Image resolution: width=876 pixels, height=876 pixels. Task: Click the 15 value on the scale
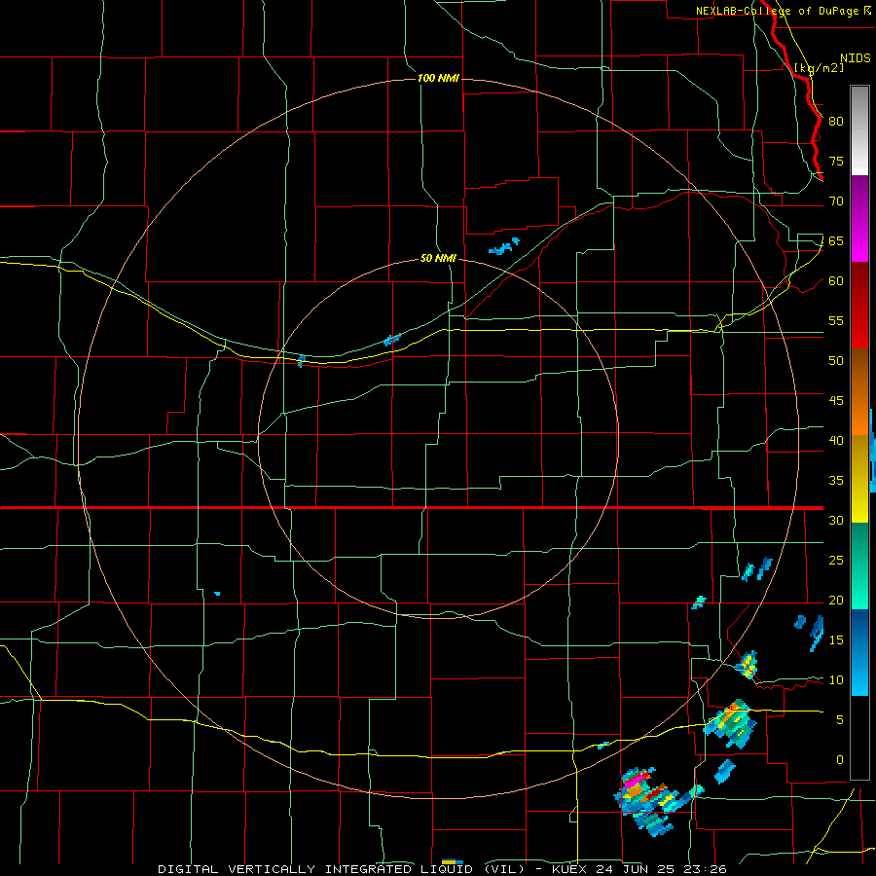point(836,640)
